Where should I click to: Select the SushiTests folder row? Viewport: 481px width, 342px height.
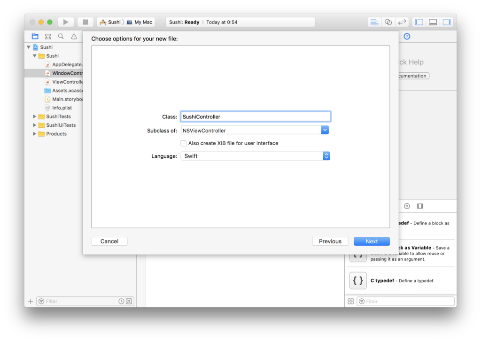coord(54,117)
